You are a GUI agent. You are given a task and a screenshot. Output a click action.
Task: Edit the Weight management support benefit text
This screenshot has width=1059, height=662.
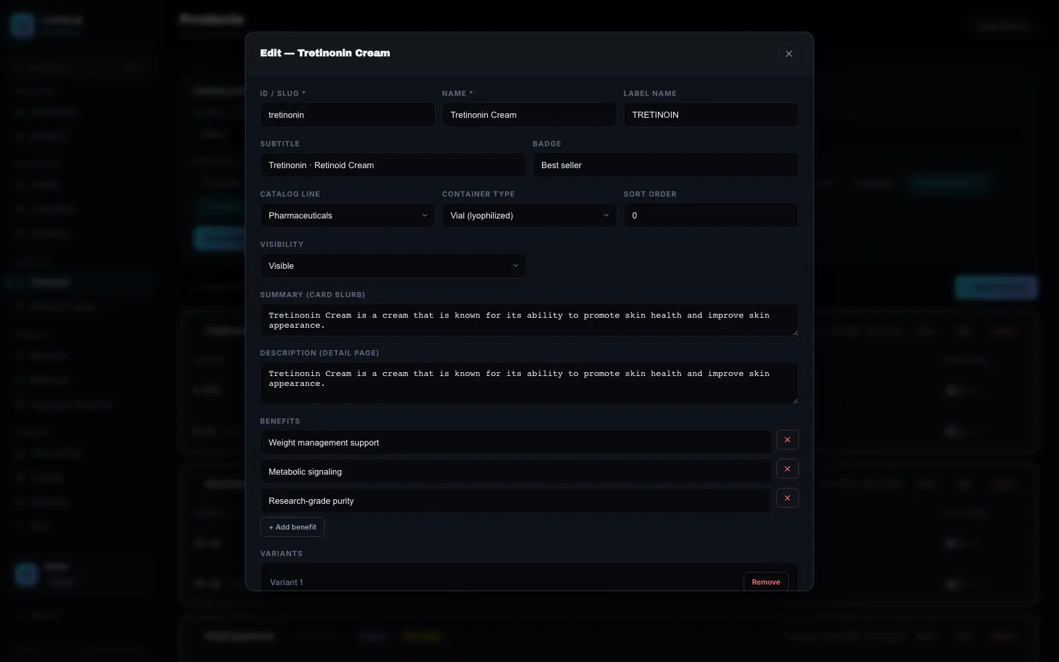coord(516,442)
